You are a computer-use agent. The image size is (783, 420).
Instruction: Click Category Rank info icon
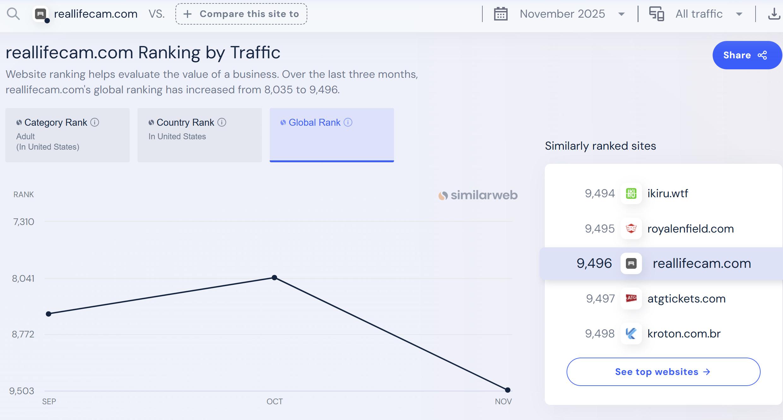click(x=95, y=122)
